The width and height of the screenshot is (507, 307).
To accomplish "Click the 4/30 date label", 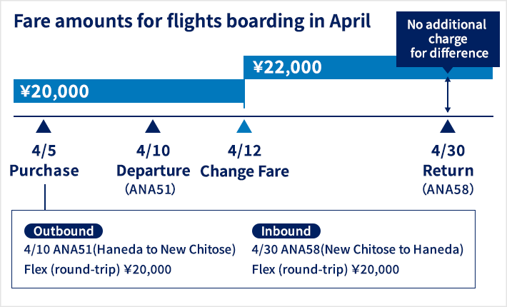I will [448, 151].
